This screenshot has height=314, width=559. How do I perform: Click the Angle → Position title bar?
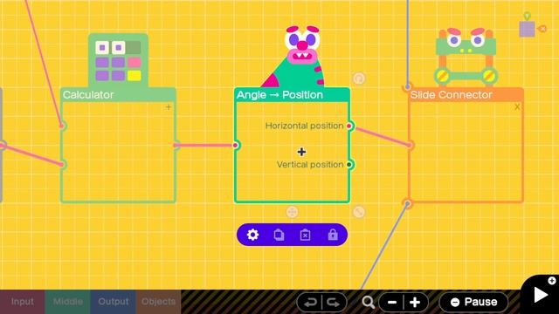click(x=292, y=95)
